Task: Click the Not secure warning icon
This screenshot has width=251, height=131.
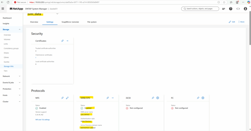Action: (15, 2)
